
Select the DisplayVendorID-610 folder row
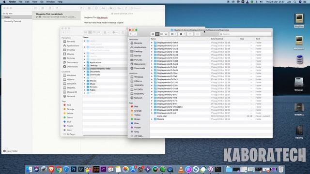(x=211, y=104)
